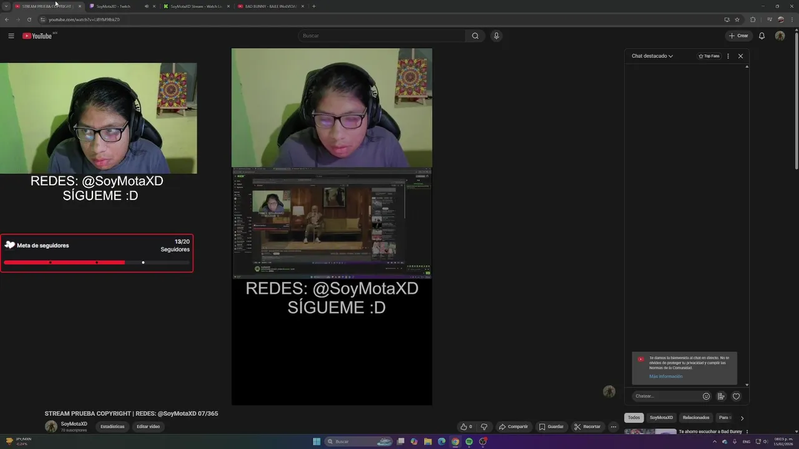Open the account avatar menu
This screenshot has width=799, height=449.
click(780, 36)
